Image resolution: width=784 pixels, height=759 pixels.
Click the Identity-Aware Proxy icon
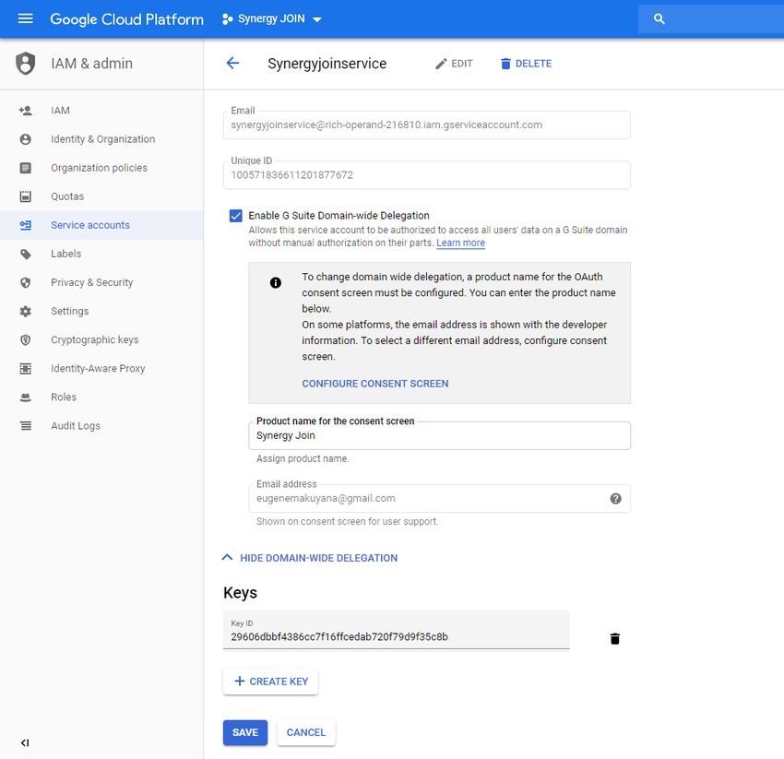point(26,369)
